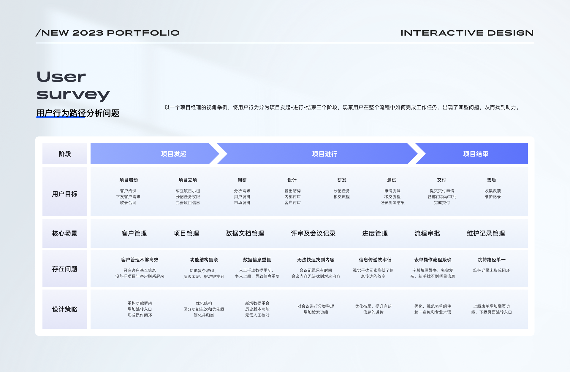Viewport: 570px width, 372px height.
Task: Click 收录合同 under 项目启动
Action: (128, 203)
